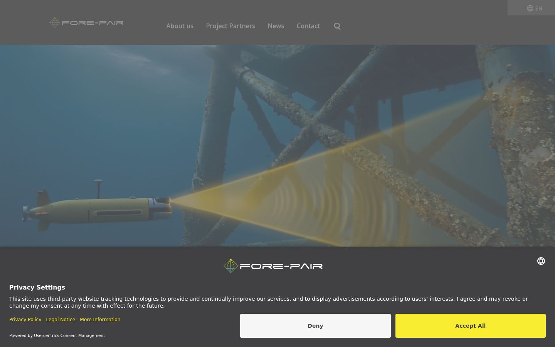Screen dimensions: 555x347
Task: Click the search magnifier icon in navigation
Action: (337, 26)
